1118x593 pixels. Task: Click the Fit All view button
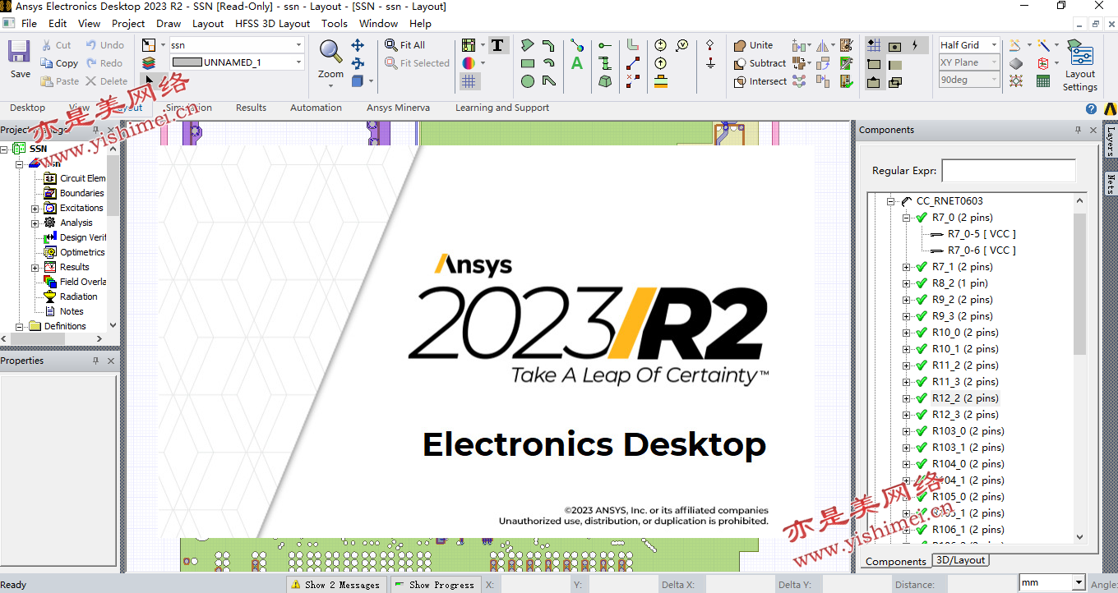point(405,45)
